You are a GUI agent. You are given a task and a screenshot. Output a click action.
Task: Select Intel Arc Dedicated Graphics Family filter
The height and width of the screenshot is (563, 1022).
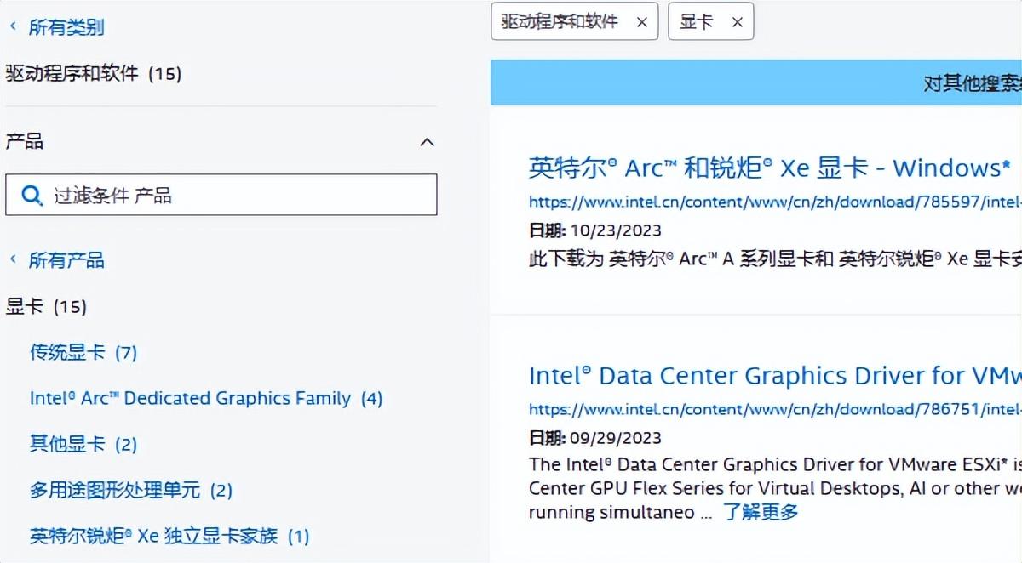point(206,398)
